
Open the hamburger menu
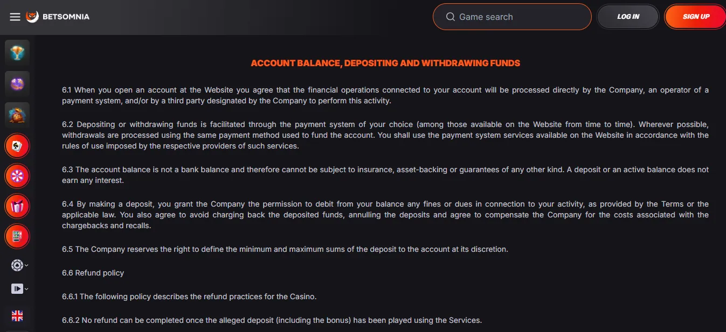[x=15, y=17]
